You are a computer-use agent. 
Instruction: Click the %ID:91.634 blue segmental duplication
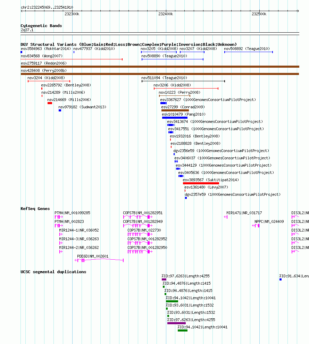tap(281, 279)
